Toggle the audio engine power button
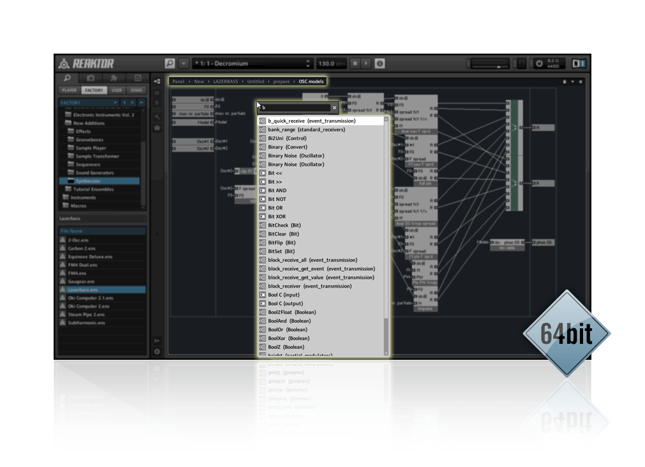The width and height of the screenshot is (645, 467). coord(539,63)
